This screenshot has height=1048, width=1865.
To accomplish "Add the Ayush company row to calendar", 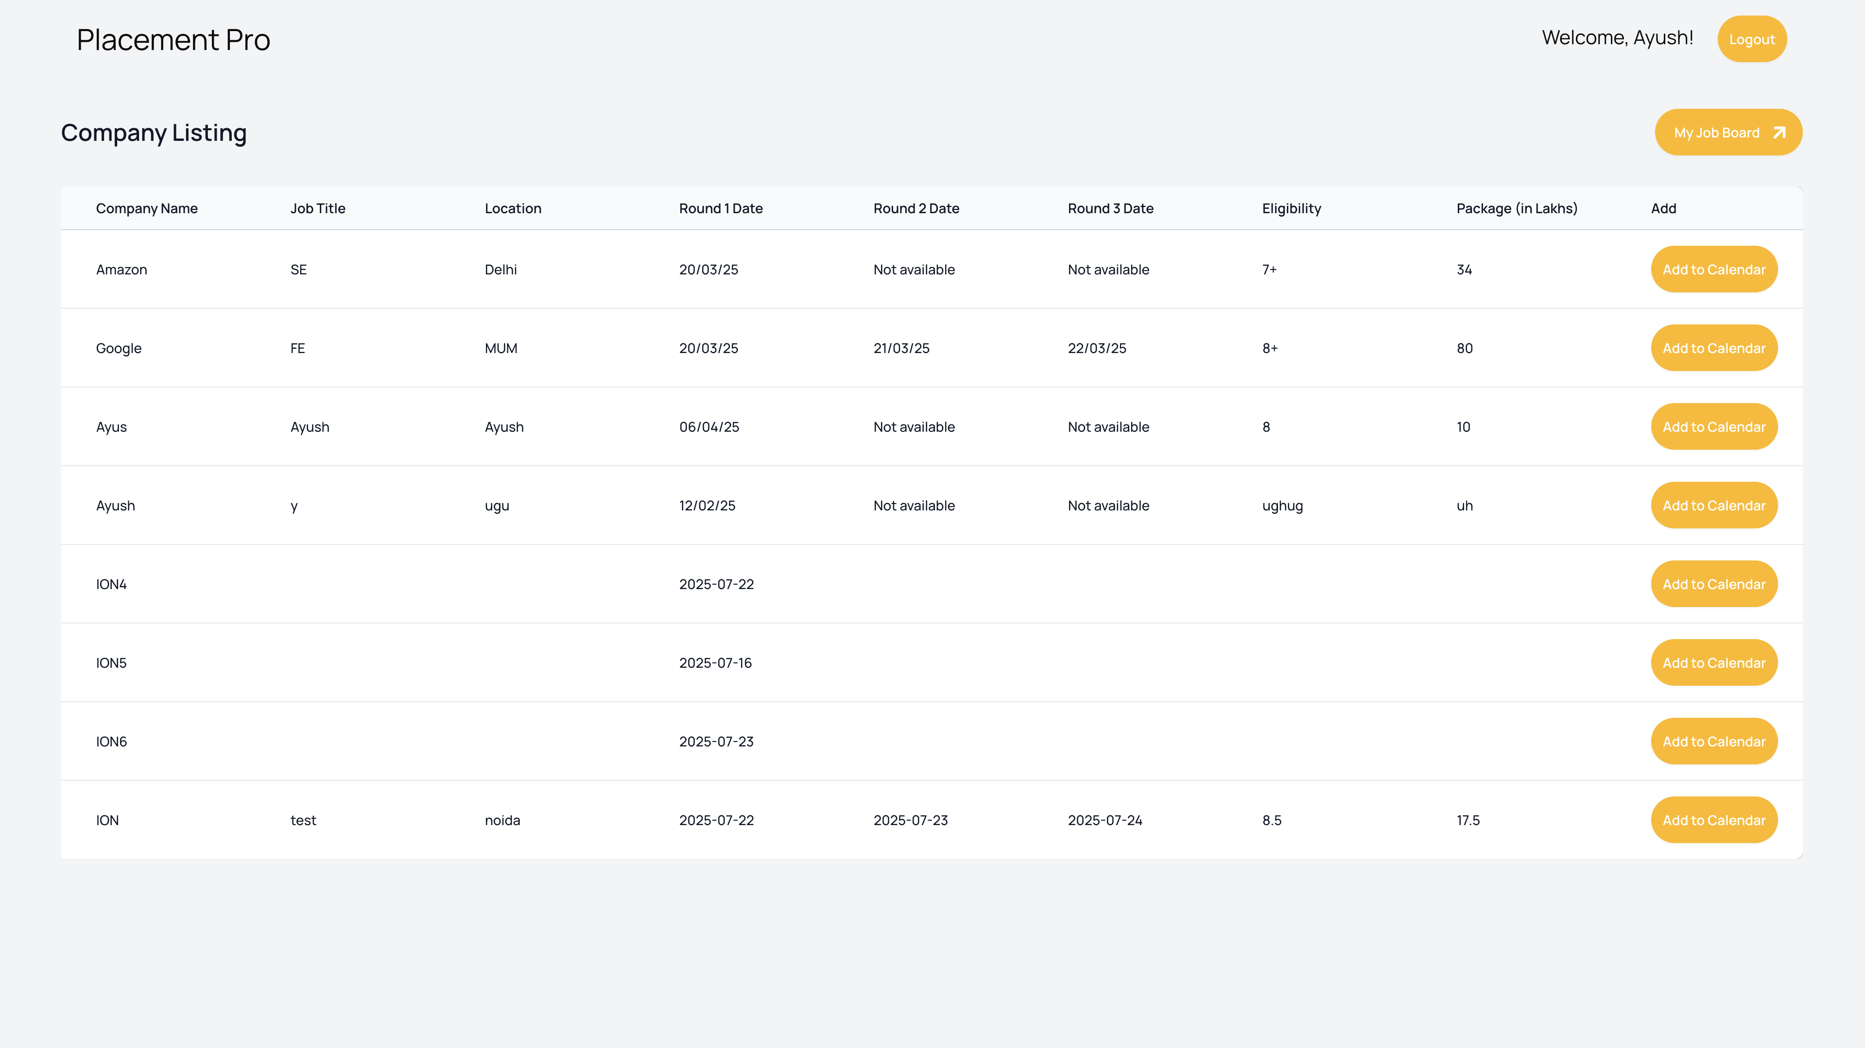I will click(x=1713, y=505).
